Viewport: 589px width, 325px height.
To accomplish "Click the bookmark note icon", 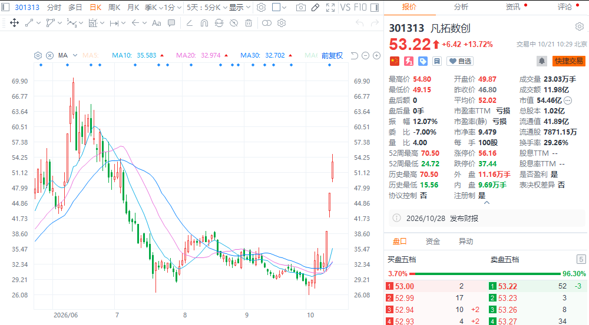I will [437, 61].
